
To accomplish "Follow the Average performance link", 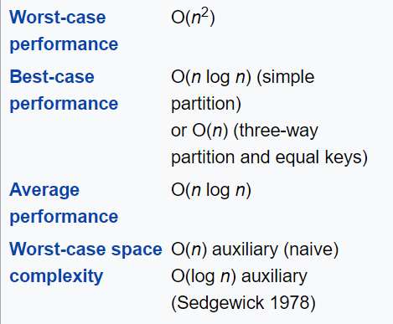I will click(x=64, y=203).
